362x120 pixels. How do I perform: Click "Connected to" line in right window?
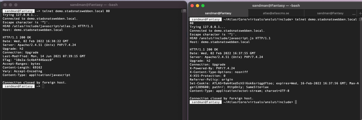(x=227, y=31)
